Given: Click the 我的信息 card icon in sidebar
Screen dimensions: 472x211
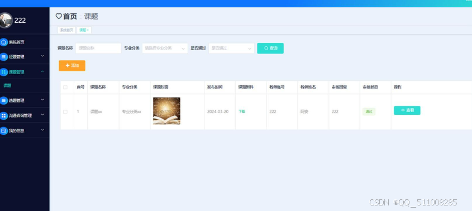Looking at the screenshot, I should tap(3, 131).
